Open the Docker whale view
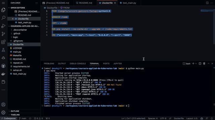The width and height of the screenshot is (215, 120). click(3, 74)
